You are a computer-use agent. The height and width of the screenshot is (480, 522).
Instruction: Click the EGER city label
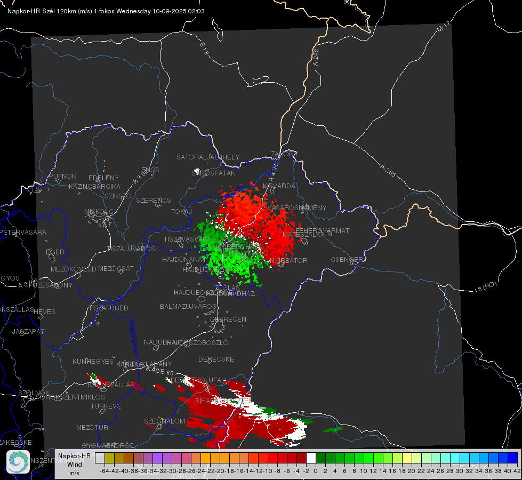point(55,252)
